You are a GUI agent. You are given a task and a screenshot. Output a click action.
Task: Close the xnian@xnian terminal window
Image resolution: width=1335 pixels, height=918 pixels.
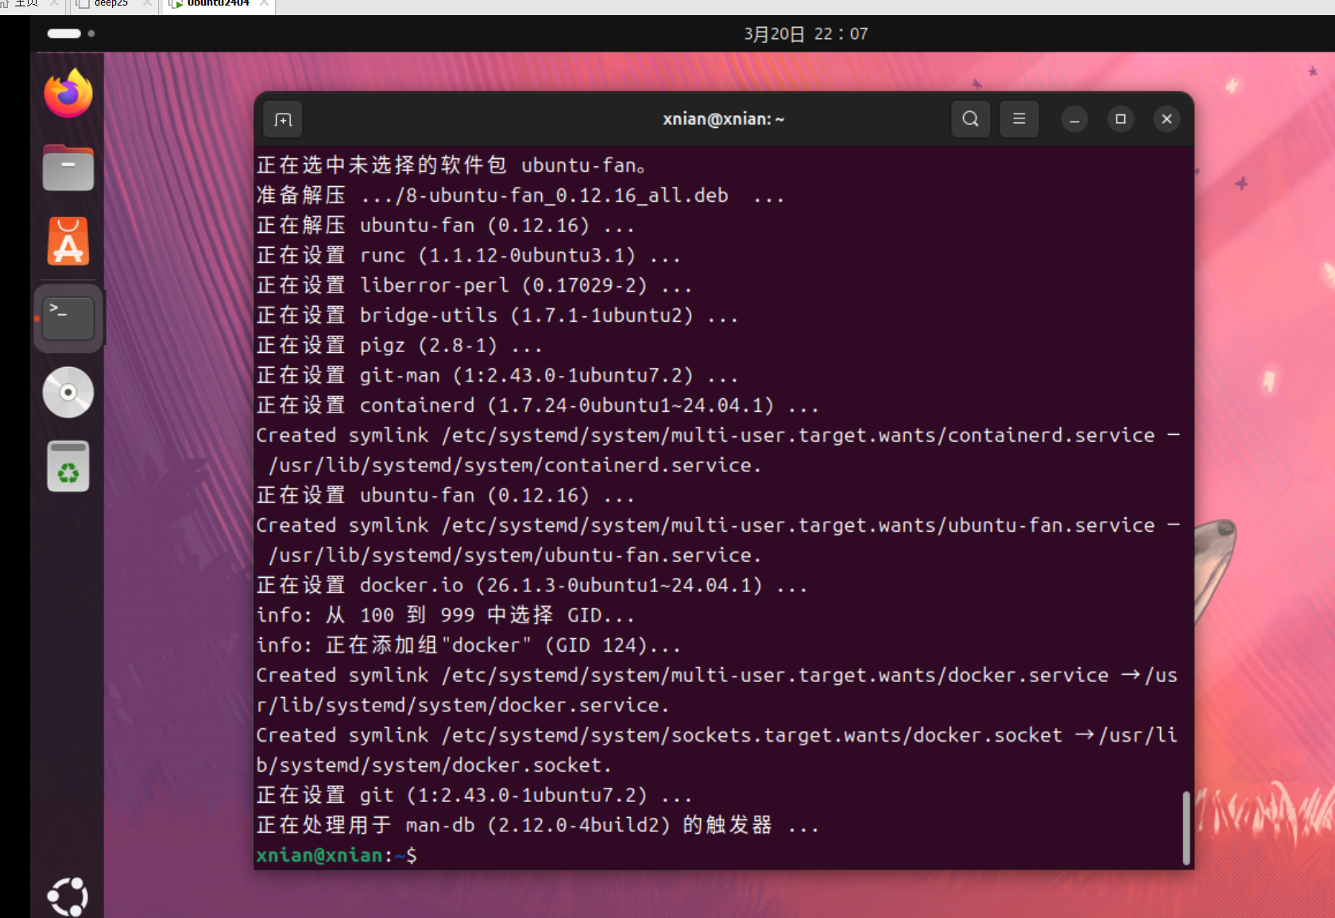pos(1167,119)
